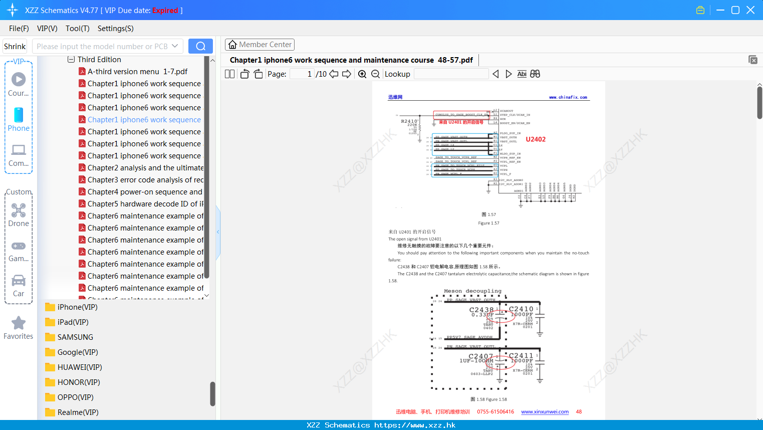Click the detach window icon on the right

752,60
